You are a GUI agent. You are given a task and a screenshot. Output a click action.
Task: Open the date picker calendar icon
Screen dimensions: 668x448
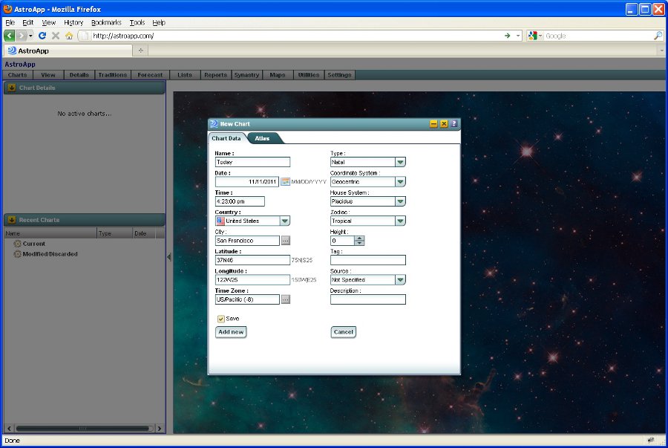click(285, 182)
